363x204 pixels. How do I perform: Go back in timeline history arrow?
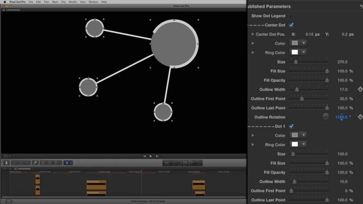[x=5, y=169]
